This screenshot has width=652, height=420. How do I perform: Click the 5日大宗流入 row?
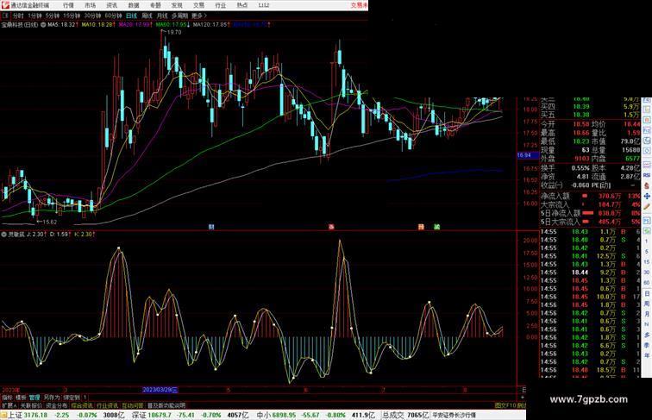(x=590, y=222)
